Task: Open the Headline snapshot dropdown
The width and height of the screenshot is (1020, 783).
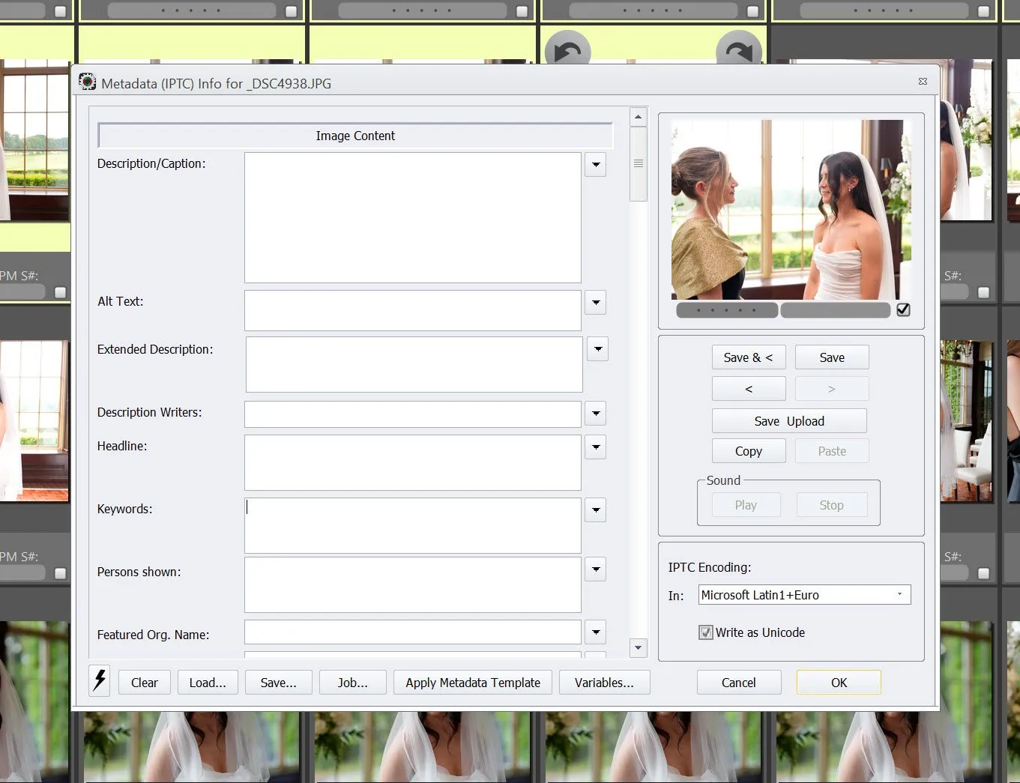Action: click(595, 447)
